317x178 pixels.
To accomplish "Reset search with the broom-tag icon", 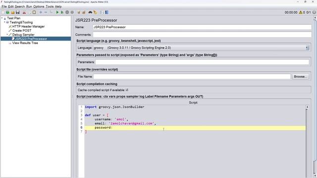I will pyautogui.click(x=95, y=12).
